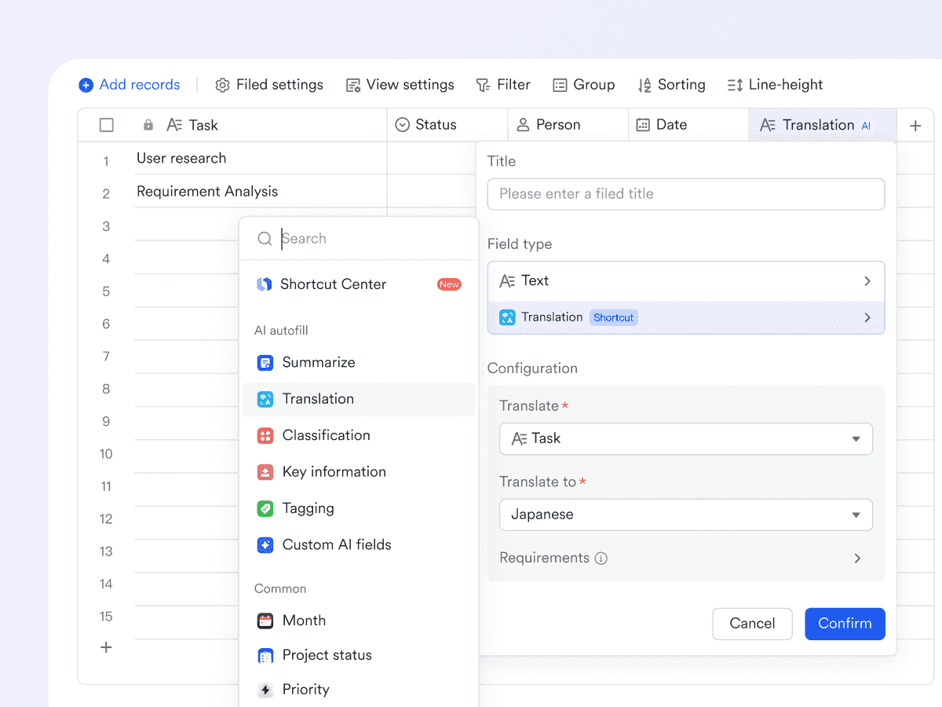This screenshot has height=707, width=942.
Task: Click the View settings icon
Action: click(x=353, y=85)
